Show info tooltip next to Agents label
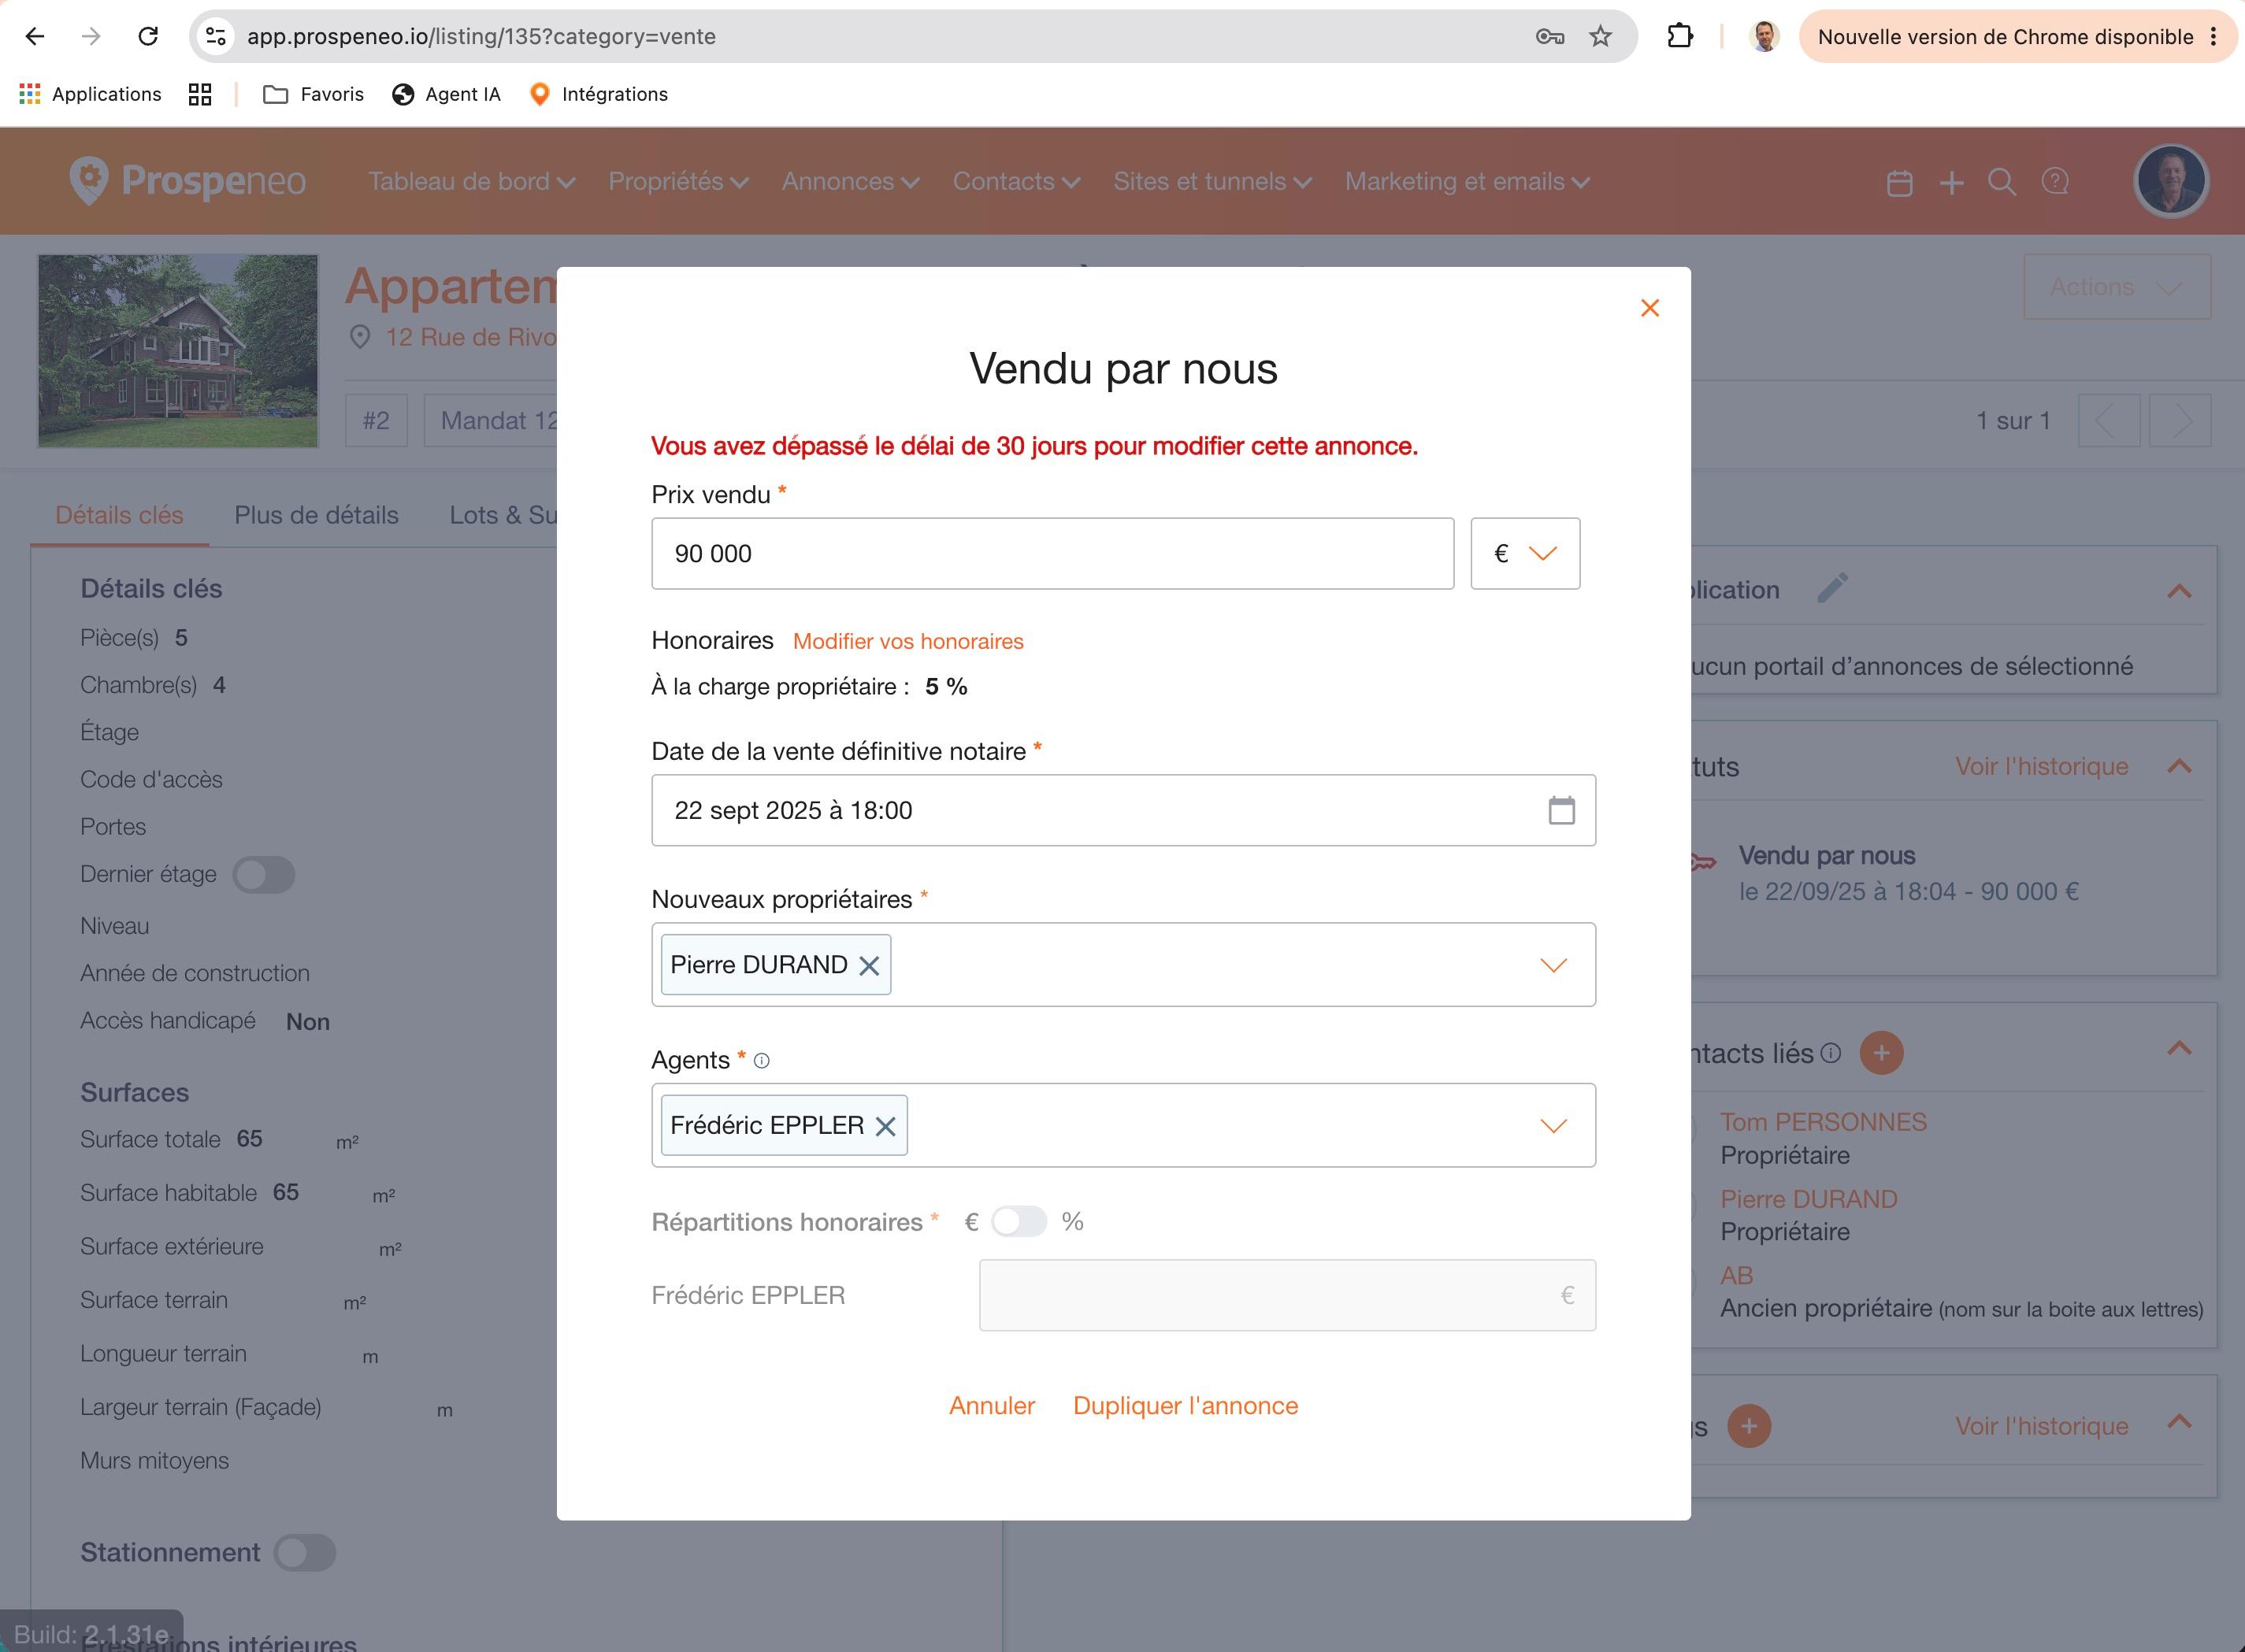The height and width of the screenshot is (1652, 2245). [x=762, y=1061]
